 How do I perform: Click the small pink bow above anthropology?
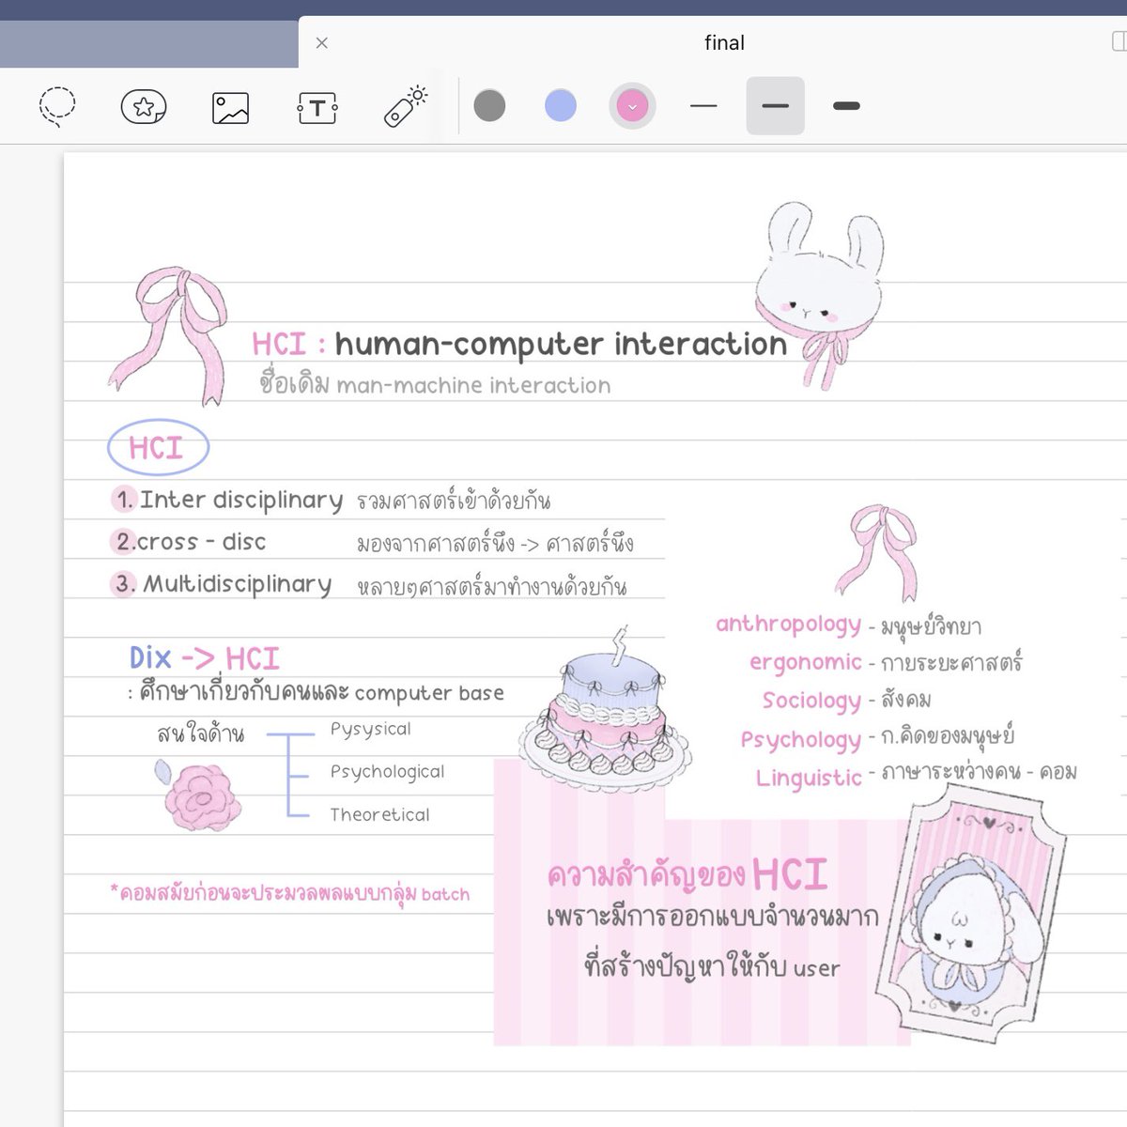[875, 553]
